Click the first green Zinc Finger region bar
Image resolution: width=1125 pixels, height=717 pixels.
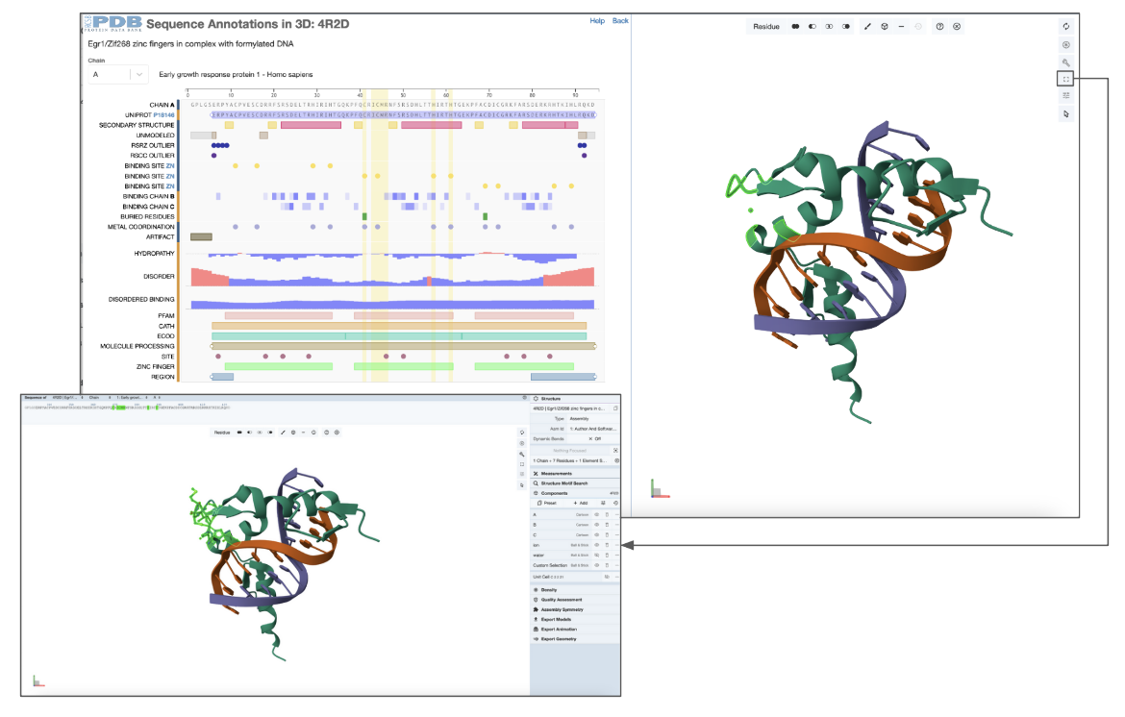278,366
